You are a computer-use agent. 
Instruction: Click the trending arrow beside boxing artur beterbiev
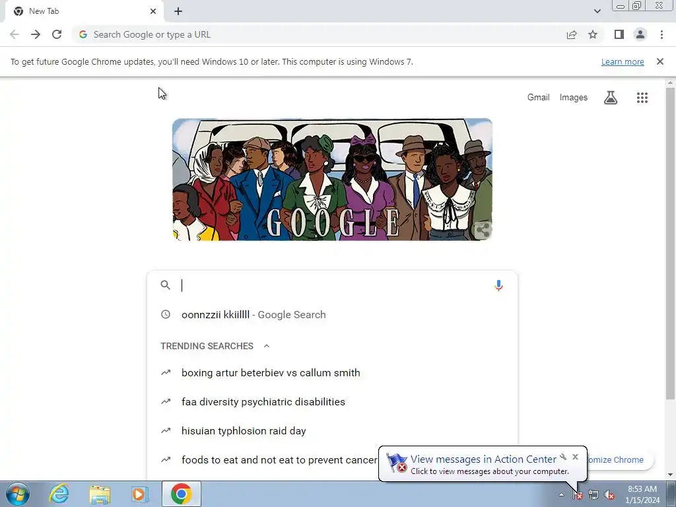[166, 372]
